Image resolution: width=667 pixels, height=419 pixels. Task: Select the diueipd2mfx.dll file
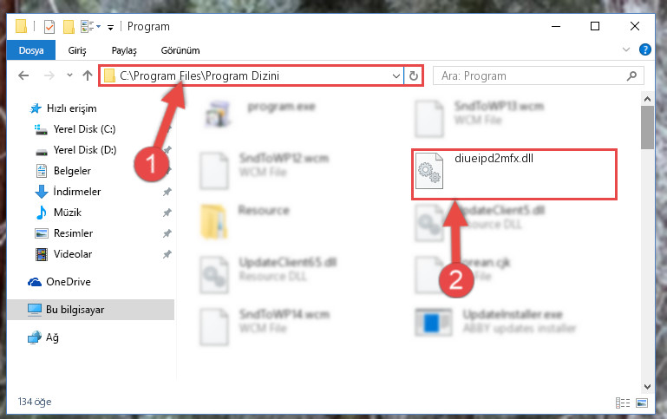click(513, 173)
